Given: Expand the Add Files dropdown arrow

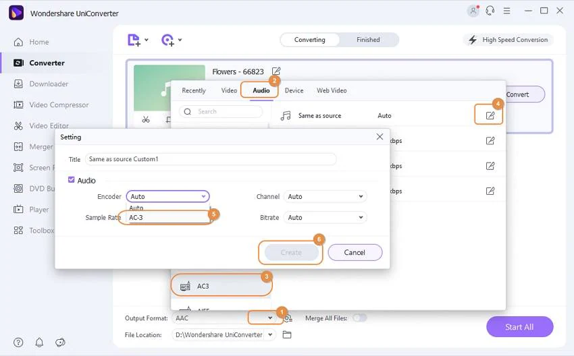Looking at the screenshot, I should pyautogui.click(x=147, y=40).
